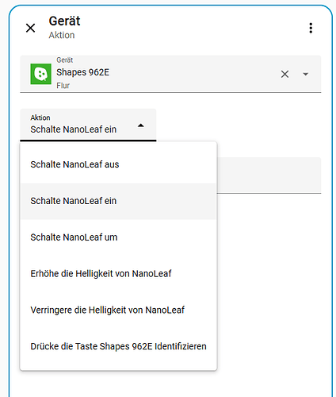Click the gray field behind the dropdown list
Image resolution: width=336 pixels, height=397 pixels.
(x=269, y=175)
